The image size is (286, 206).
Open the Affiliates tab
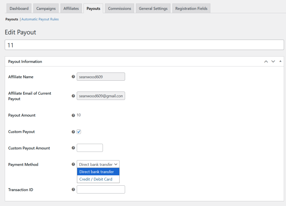pyautogui.click(x=71, y=8)
